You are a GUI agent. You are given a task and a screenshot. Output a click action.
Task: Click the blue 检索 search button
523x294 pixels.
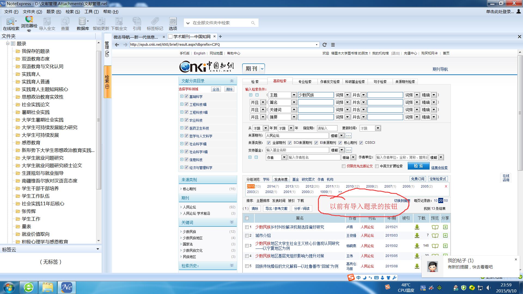pos(418,166)
